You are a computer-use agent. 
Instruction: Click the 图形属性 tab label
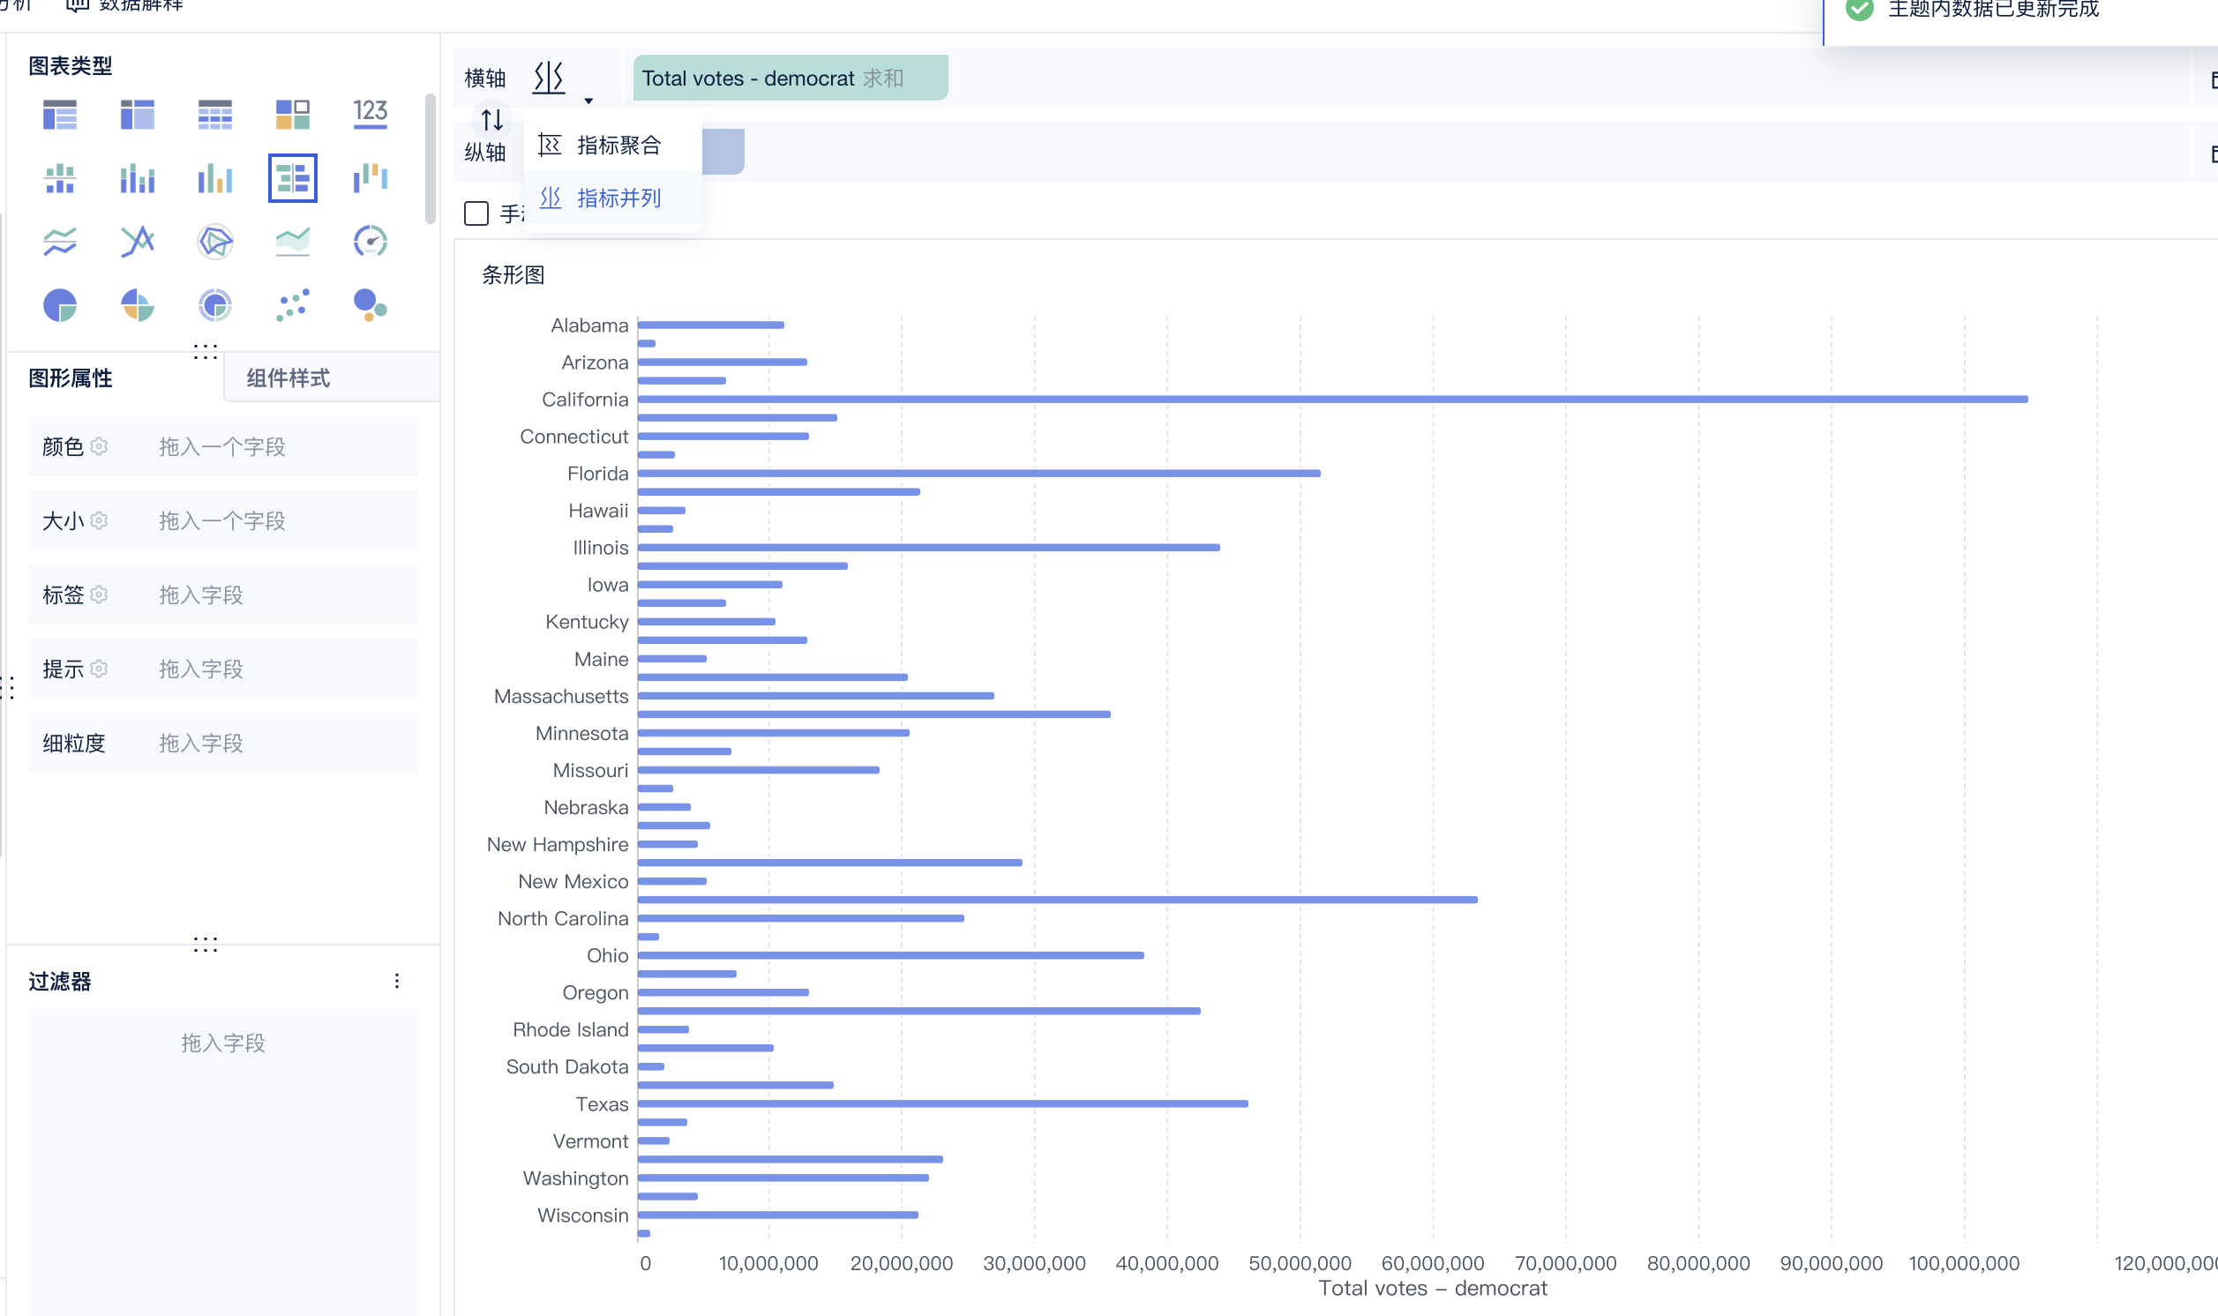pyautogui.click(x=71, y=378)
